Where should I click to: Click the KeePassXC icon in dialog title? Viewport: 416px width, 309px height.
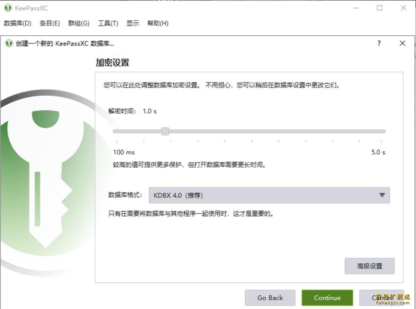point(9,43)
